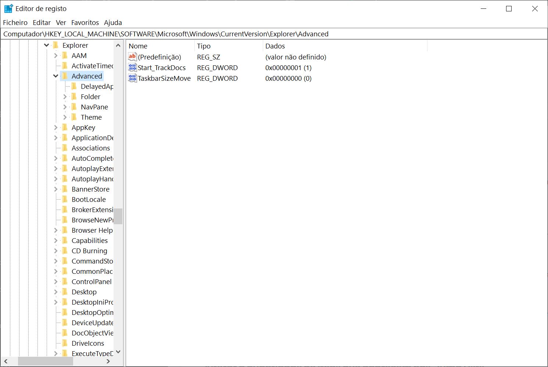Screen dimensions: 548x367
Task: Select the BootLocale key label
Action: [x=89, y=199]
